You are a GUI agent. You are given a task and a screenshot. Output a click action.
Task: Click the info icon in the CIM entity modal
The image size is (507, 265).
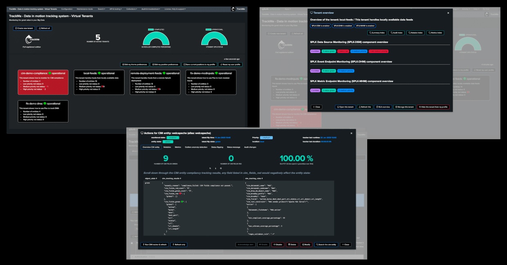tap(215, 168)
